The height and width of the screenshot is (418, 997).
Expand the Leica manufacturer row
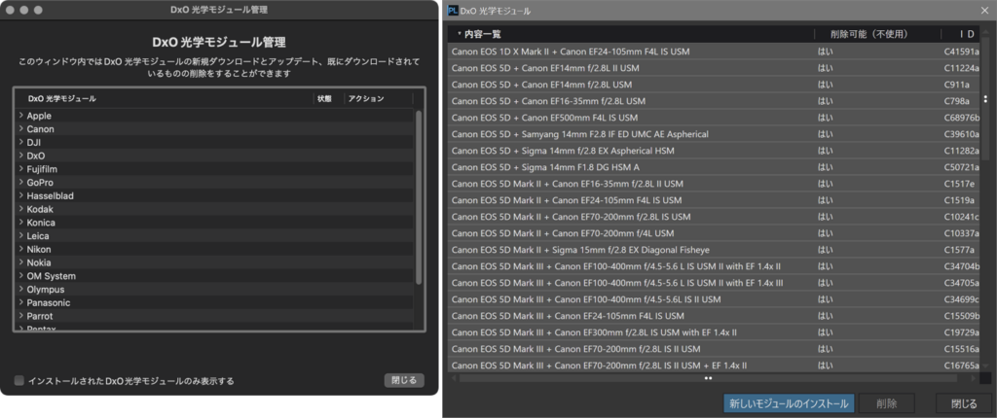[x=21, y=235]
